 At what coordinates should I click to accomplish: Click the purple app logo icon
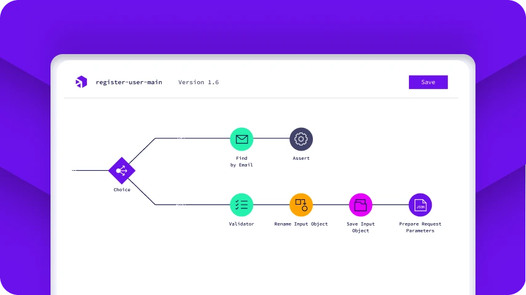(81, 82)
